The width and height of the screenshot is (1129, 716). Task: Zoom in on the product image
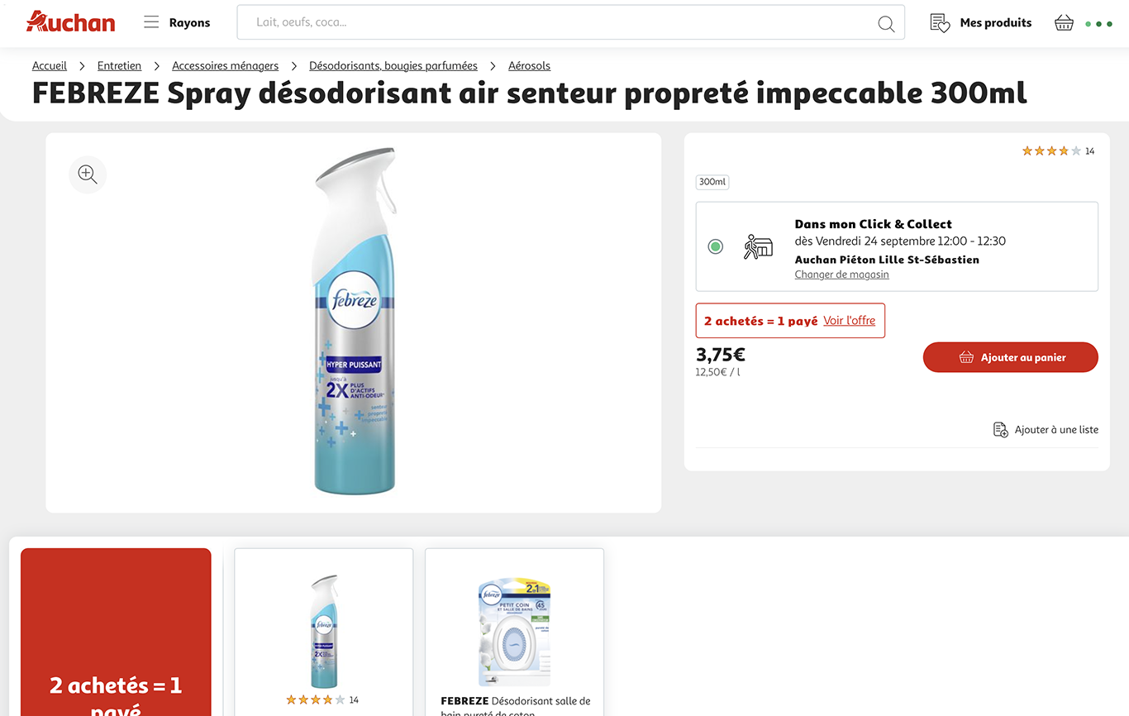click(88, 174)
